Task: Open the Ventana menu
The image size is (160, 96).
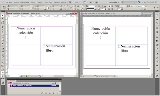Action: click(56, 2)
